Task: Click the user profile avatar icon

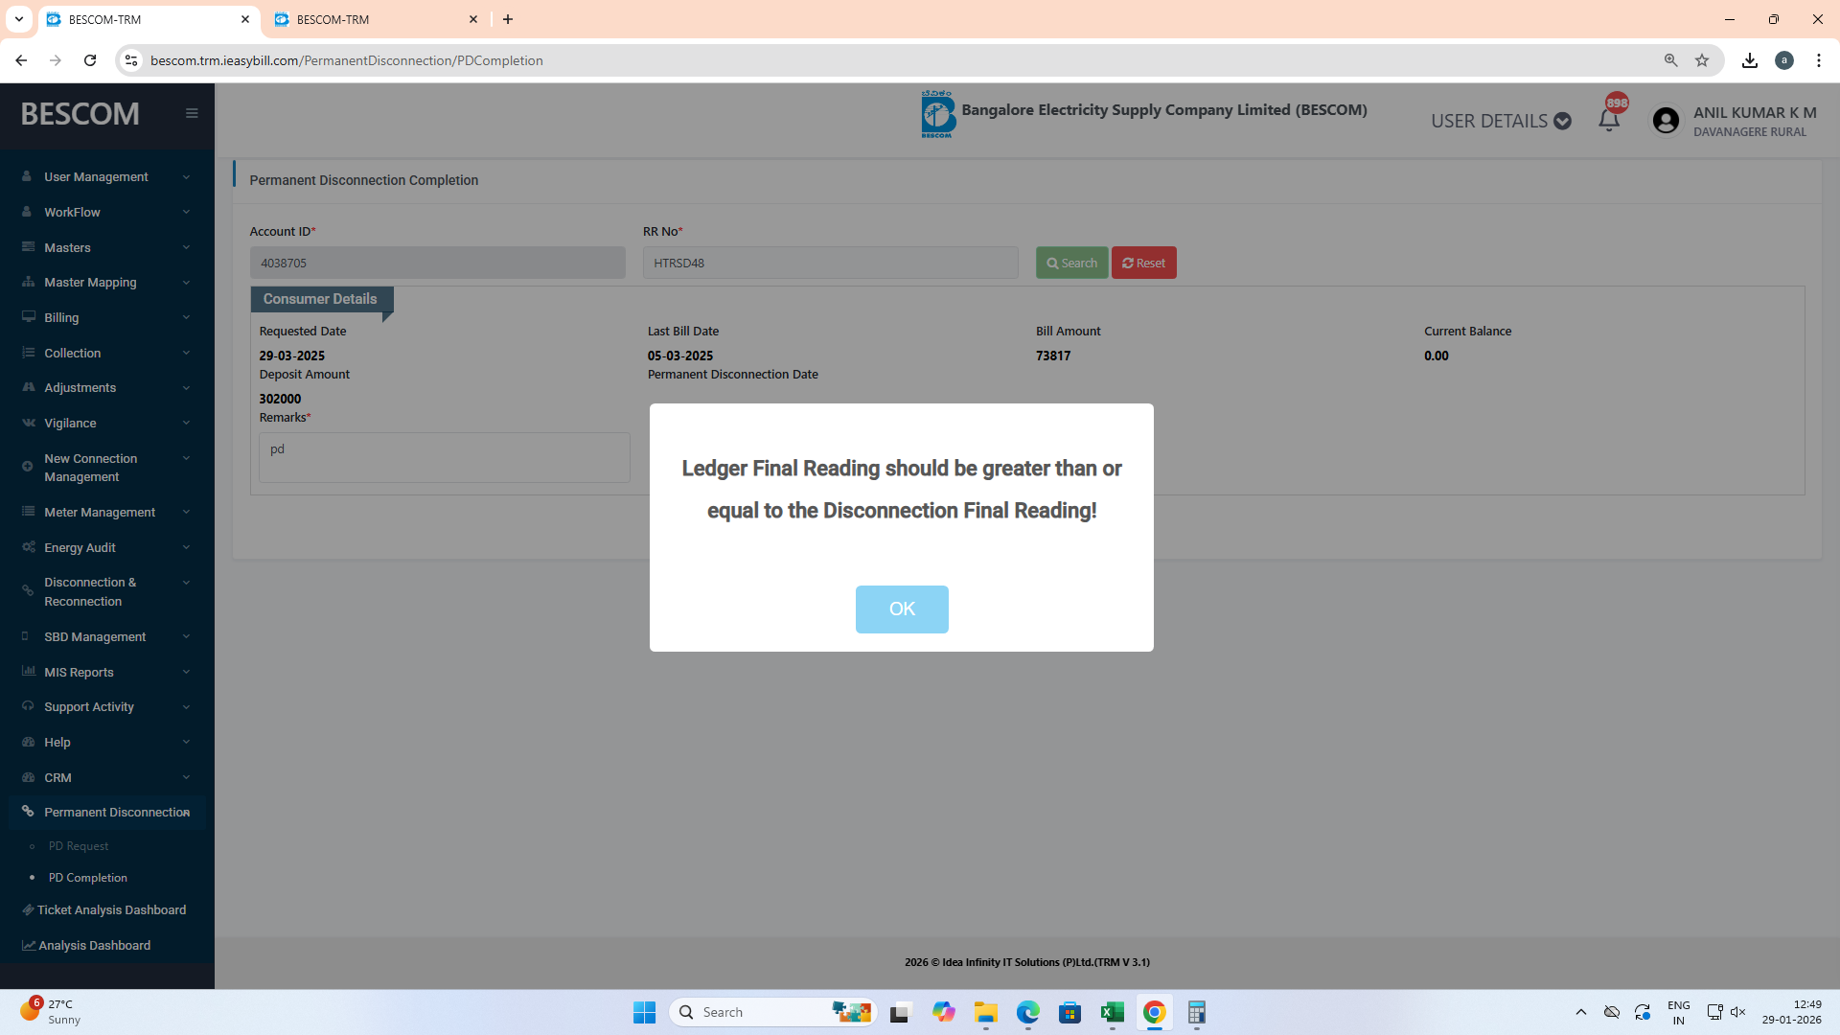Action: (1666, 121)
